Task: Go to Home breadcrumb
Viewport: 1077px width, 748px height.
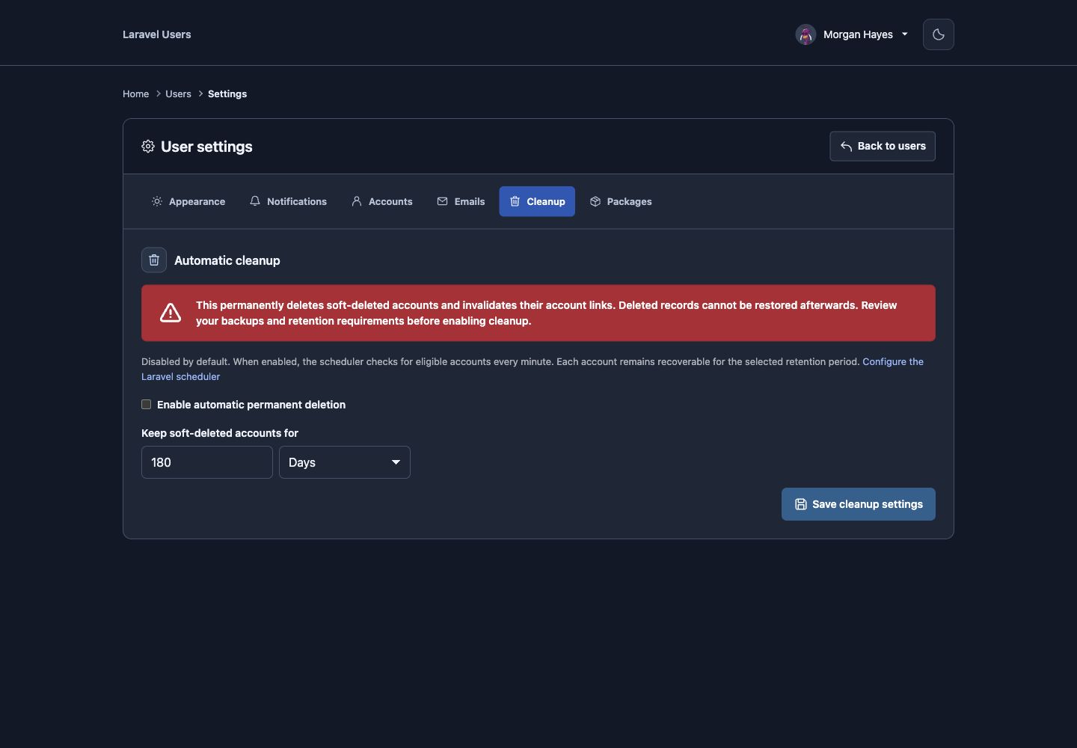Action: (x=135, y=93)
